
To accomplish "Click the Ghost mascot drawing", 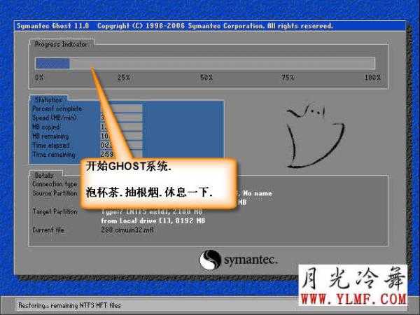I will (315, 135).
